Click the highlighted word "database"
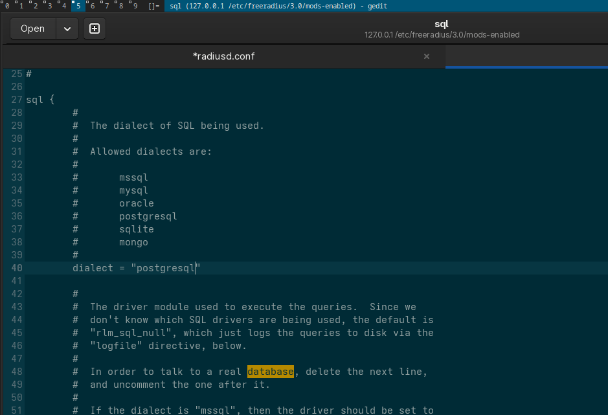 coord(270,372)
